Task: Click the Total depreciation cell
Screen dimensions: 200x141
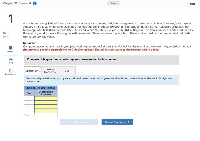Action: coord(46,115)
